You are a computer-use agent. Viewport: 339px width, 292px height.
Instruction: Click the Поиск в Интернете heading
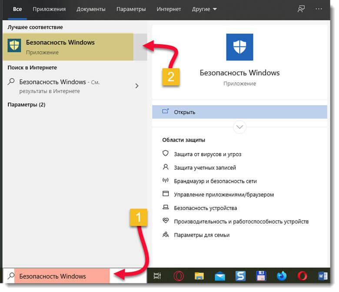pos(32,67)
